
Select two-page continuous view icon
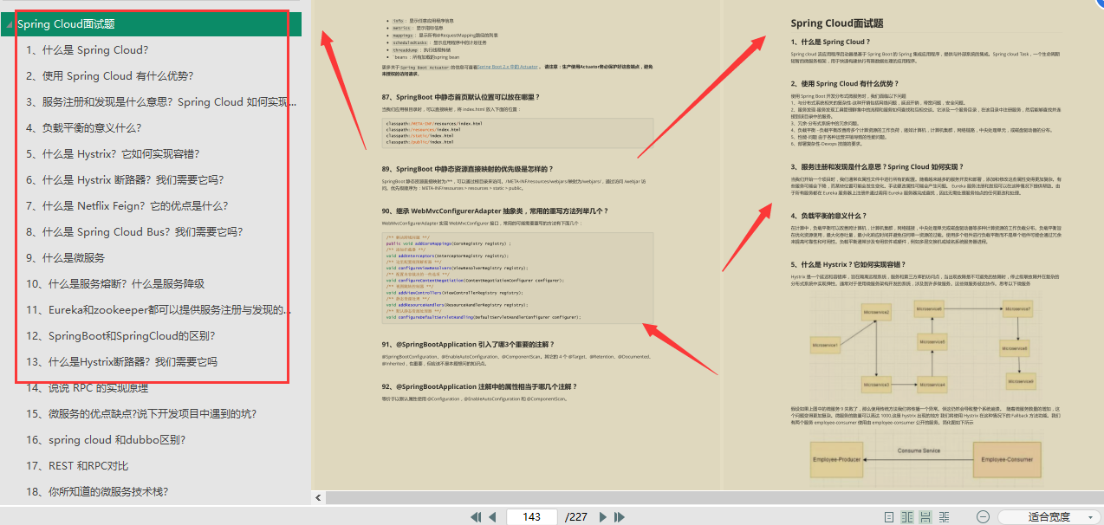coord(945,516)
